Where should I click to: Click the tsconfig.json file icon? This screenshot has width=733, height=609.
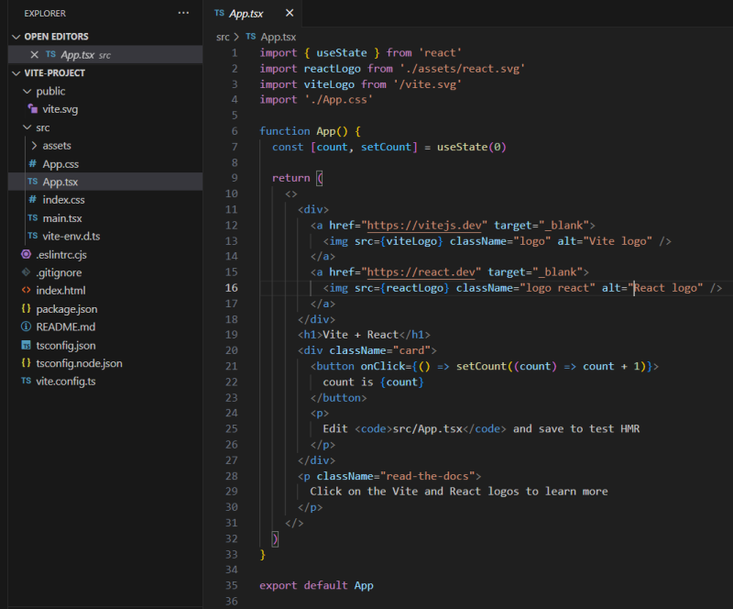tap(27, 345)
